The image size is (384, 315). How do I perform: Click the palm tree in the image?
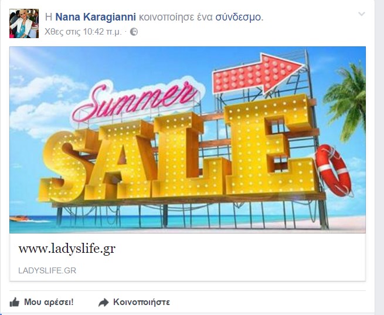pos(346,100)
